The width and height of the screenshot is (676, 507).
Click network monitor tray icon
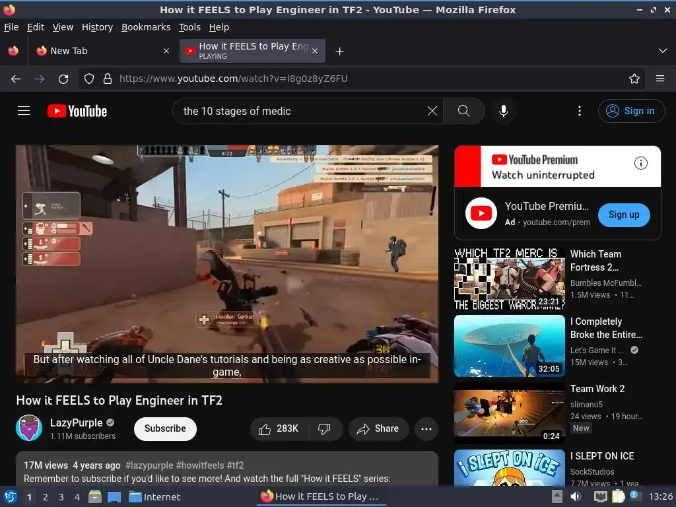[x=600, y=496]
